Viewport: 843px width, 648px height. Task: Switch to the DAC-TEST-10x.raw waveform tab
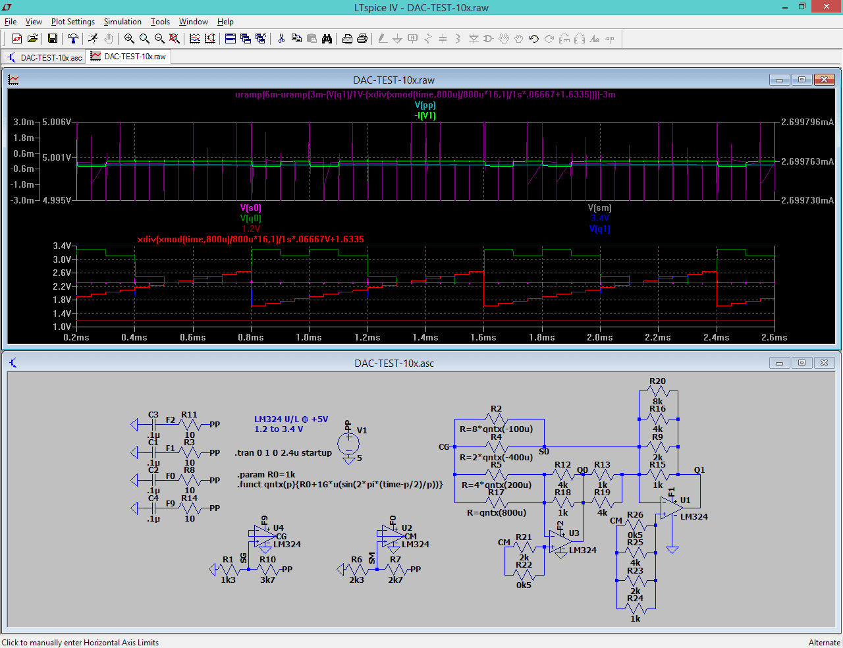[128, 57]
